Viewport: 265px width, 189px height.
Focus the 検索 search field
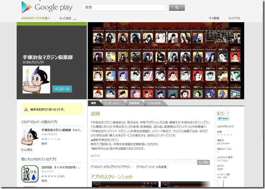[x=124, y=8]
